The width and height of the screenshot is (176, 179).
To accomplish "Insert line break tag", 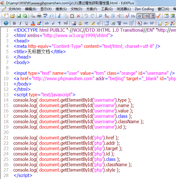I will [x=53, y=24].
